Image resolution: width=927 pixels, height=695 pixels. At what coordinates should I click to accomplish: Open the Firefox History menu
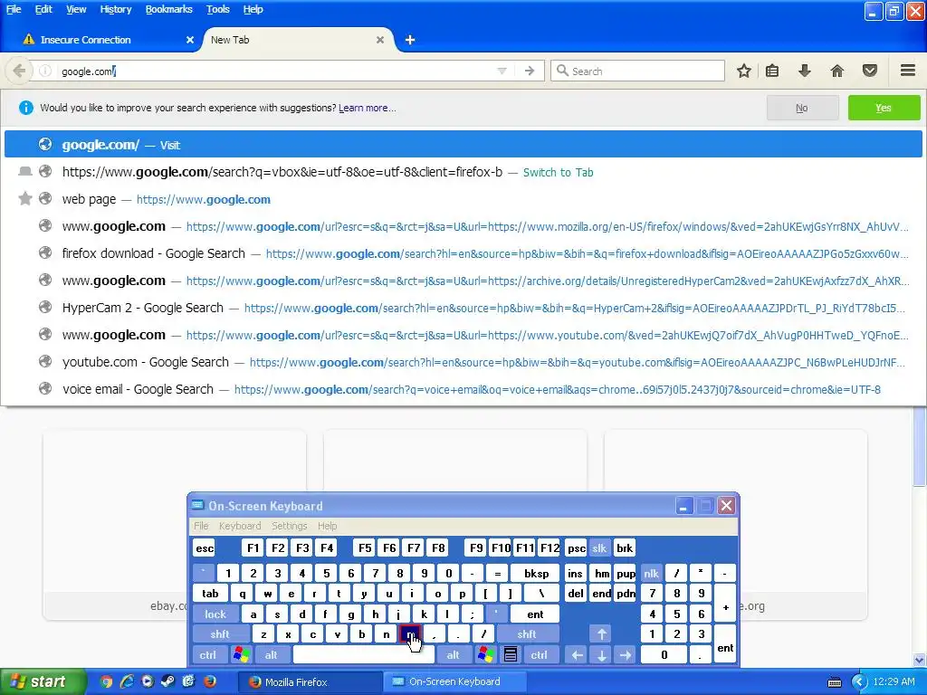pos(115,9)
